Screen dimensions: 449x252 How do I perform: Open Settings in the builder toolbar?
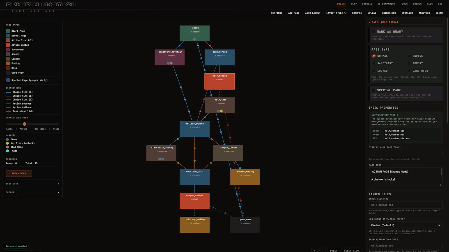(277, 13)
